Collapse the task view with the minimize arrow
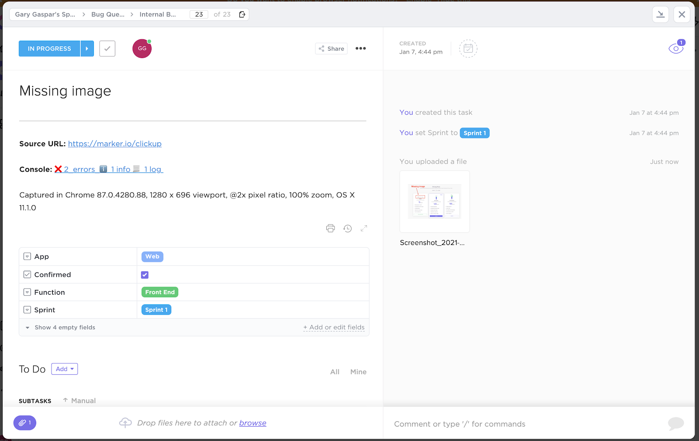Screen dimensions: 699x441 pos(661,14)
